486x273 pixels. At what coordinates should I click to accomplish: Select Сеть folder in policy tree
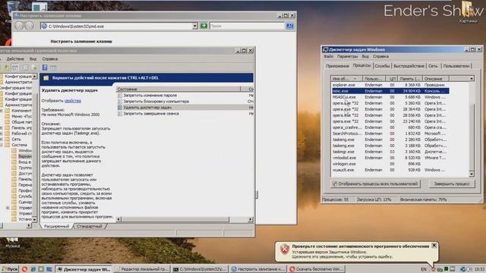coord(16,140)
